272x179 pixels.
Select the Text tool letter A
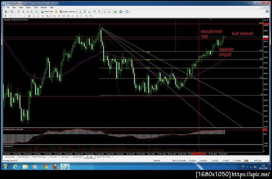[38, 16]
